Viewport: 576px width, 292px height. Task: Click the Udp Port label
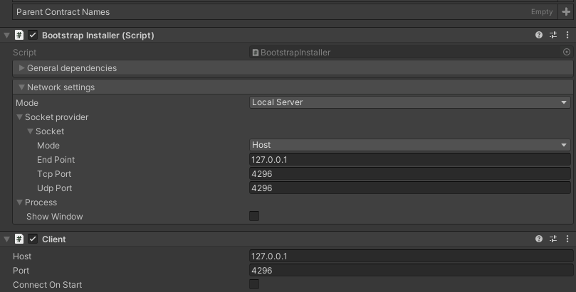(x=54, y=188)
